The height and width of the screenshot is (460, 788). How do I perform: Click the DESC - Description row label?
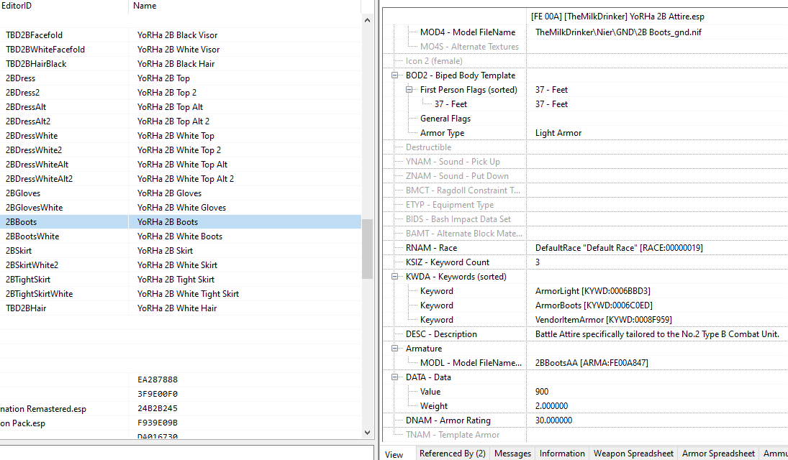[x=441, y=334]
